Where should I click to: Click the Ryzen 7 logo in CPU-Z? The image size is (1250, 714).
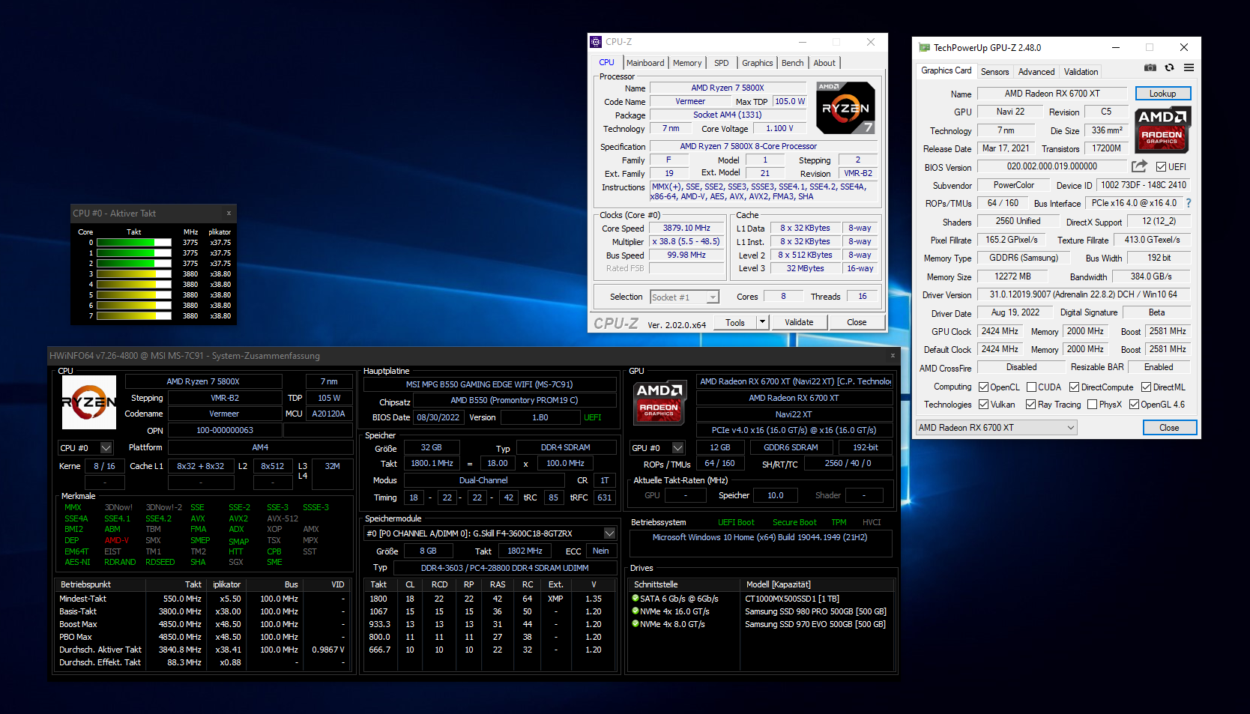coord(845,107)
